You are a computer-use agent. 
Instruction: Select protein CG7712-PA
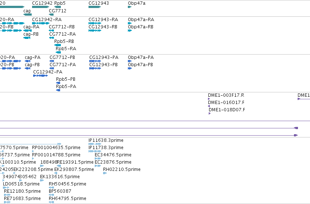63,65
